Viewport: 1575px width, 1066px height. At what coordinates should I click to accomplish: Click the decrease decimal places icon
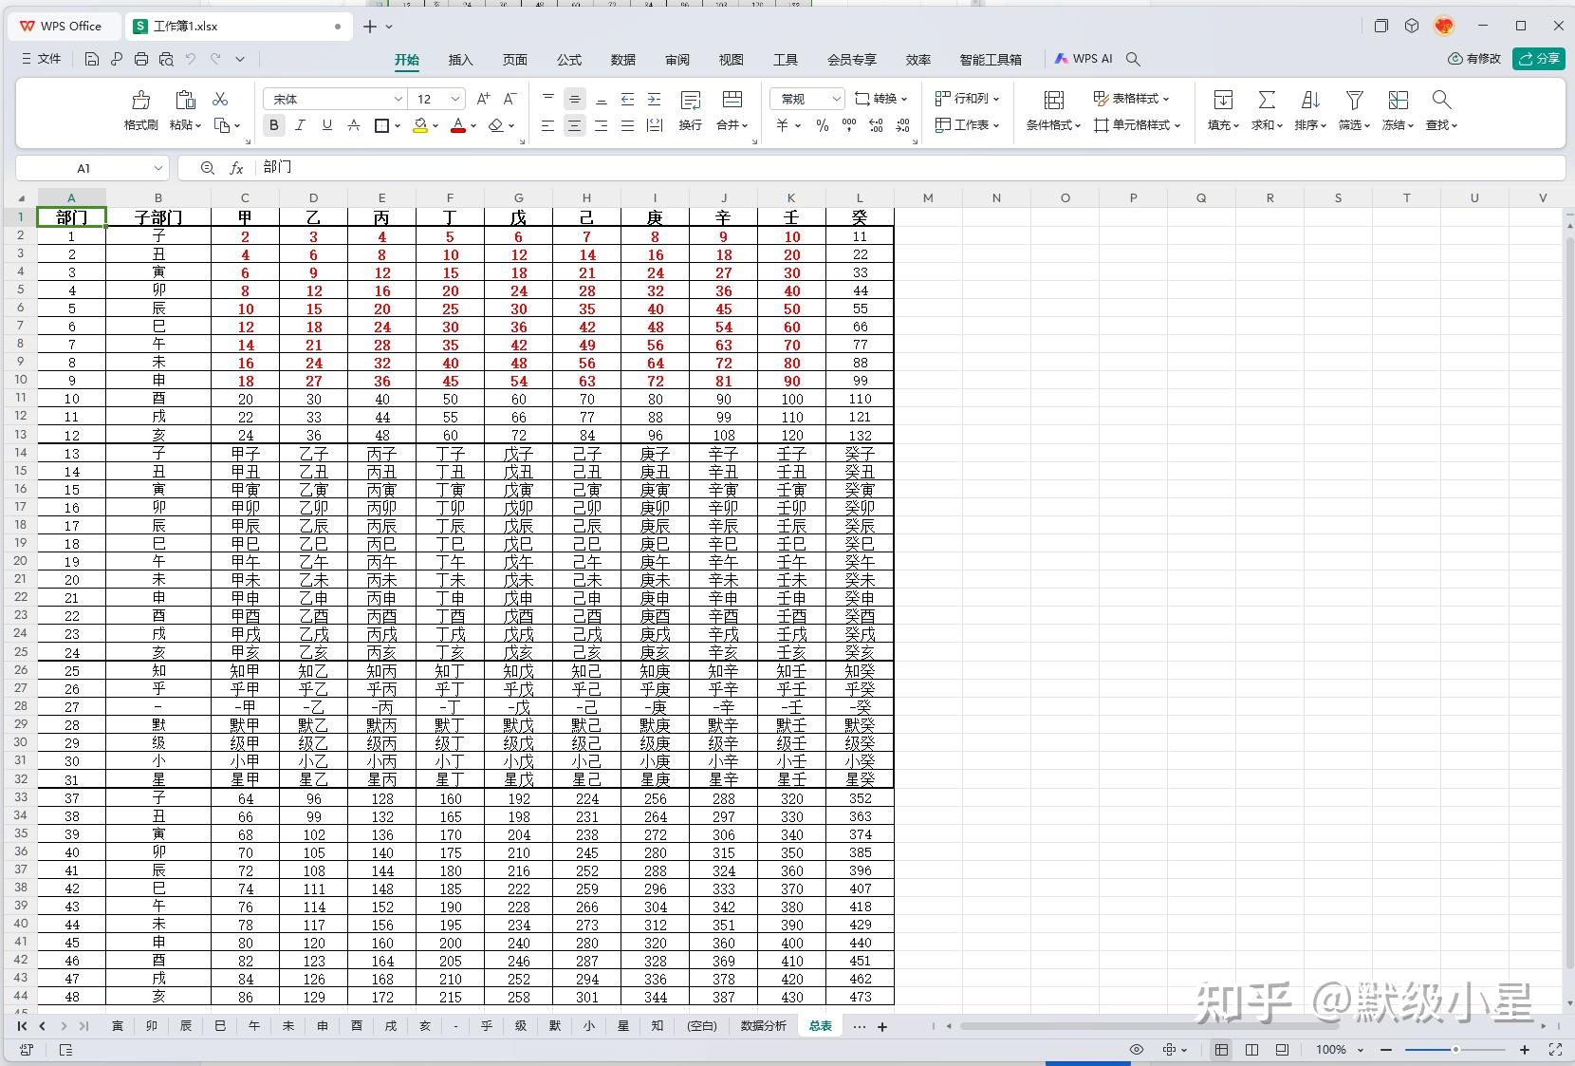coord(902,125)
